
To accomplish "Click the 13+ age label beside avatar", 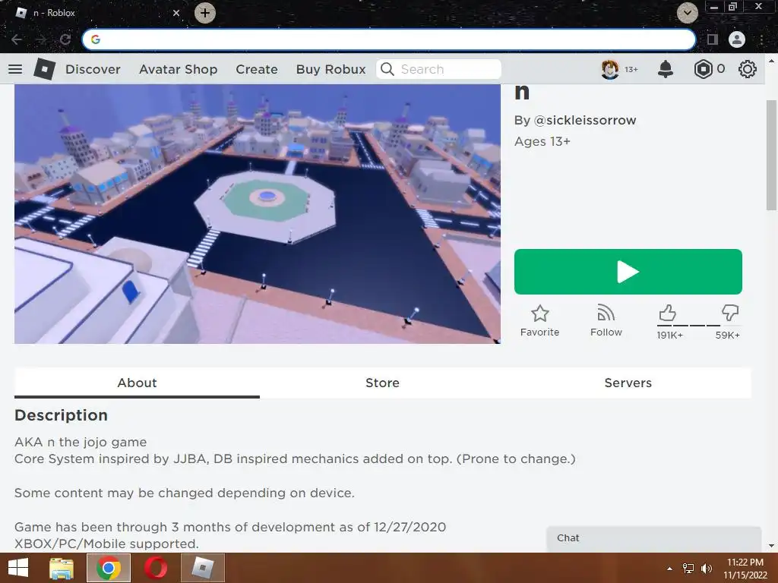I will 631,69.
